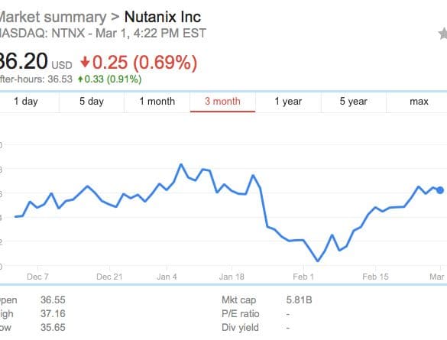Viewport: 447px width, 340px height.
Task: Click the Dec 7 axis label
Action: click(37, 277)
